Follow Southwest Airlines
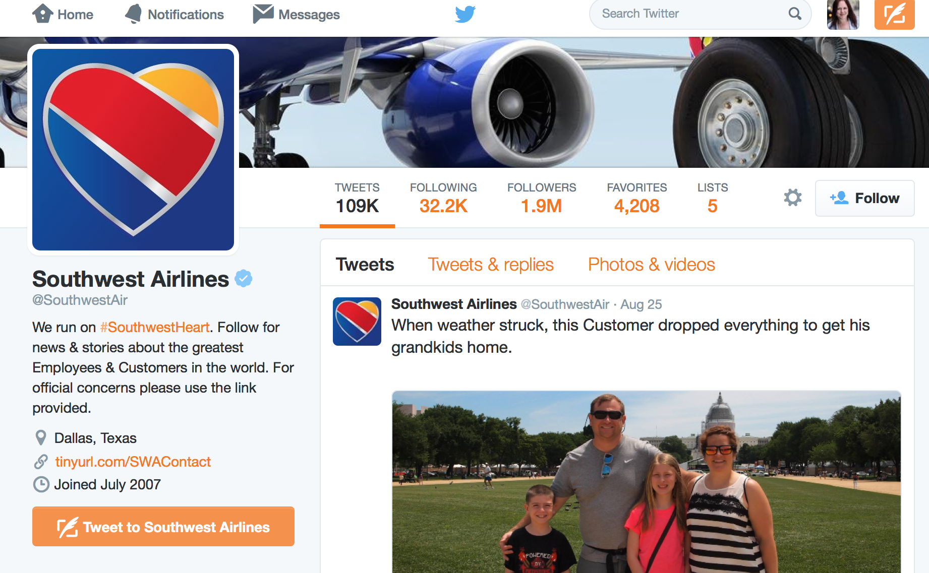This screenshot has width=929, height=573. [864, 198]
